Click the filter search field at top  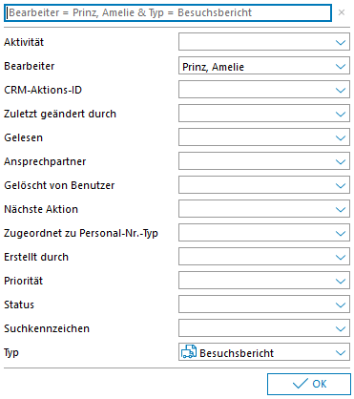click(x=168, y=12)
